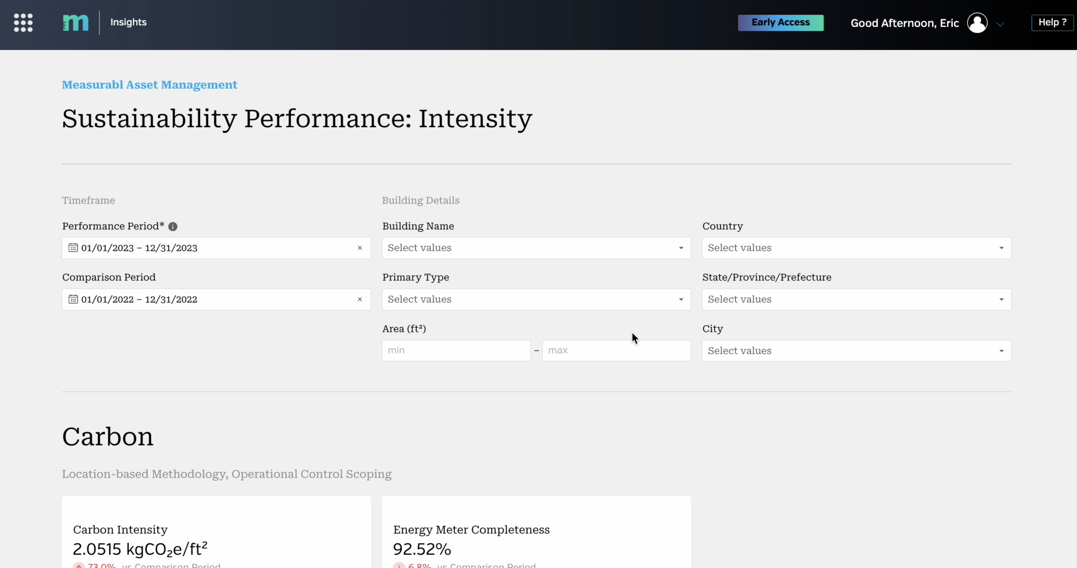Follow the Measurabl Asset Management link

point(149,85)
